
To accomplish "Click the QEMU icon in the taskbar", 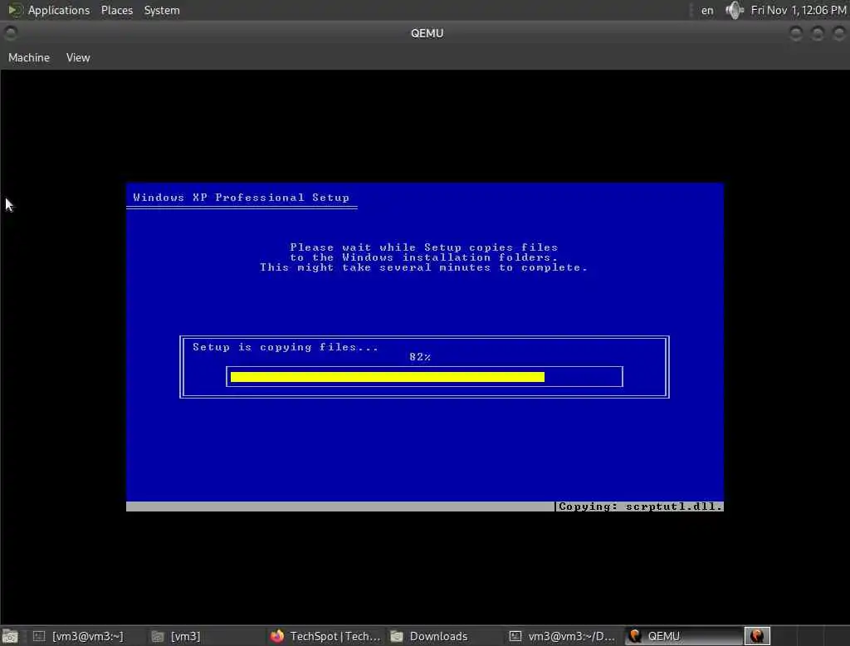I will coord(635,636).
